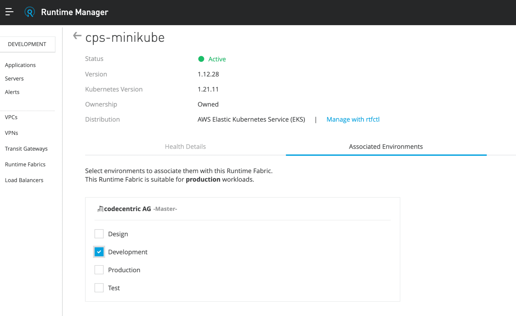This screenshot has height=316, width=516.
Task: Click the Applications sidebar icon
Action: coord(20,65)
